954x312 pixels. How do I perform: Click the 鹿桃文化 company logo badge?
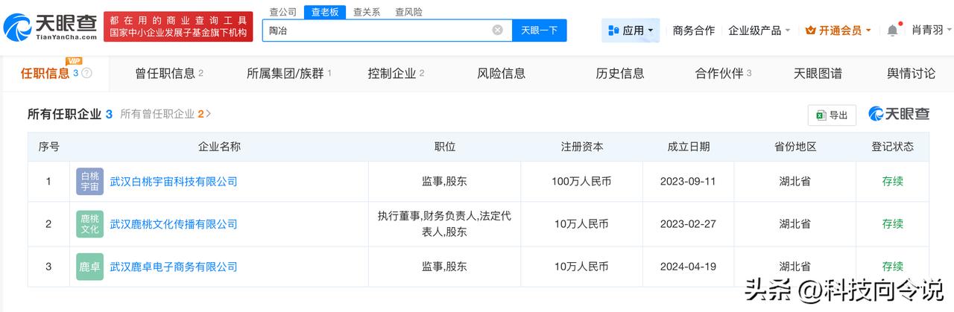click(x=90, y=224)
